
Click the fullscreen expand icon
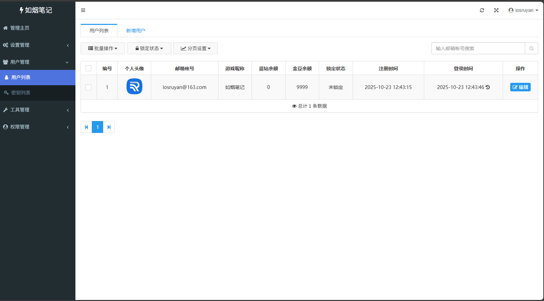click(x=496, y=10)
